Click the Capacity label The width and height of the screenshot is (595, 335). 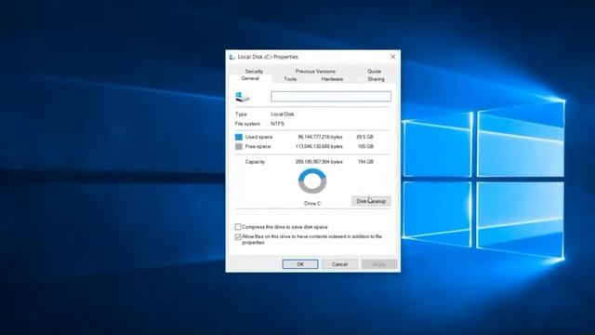(x=255, y=162)
